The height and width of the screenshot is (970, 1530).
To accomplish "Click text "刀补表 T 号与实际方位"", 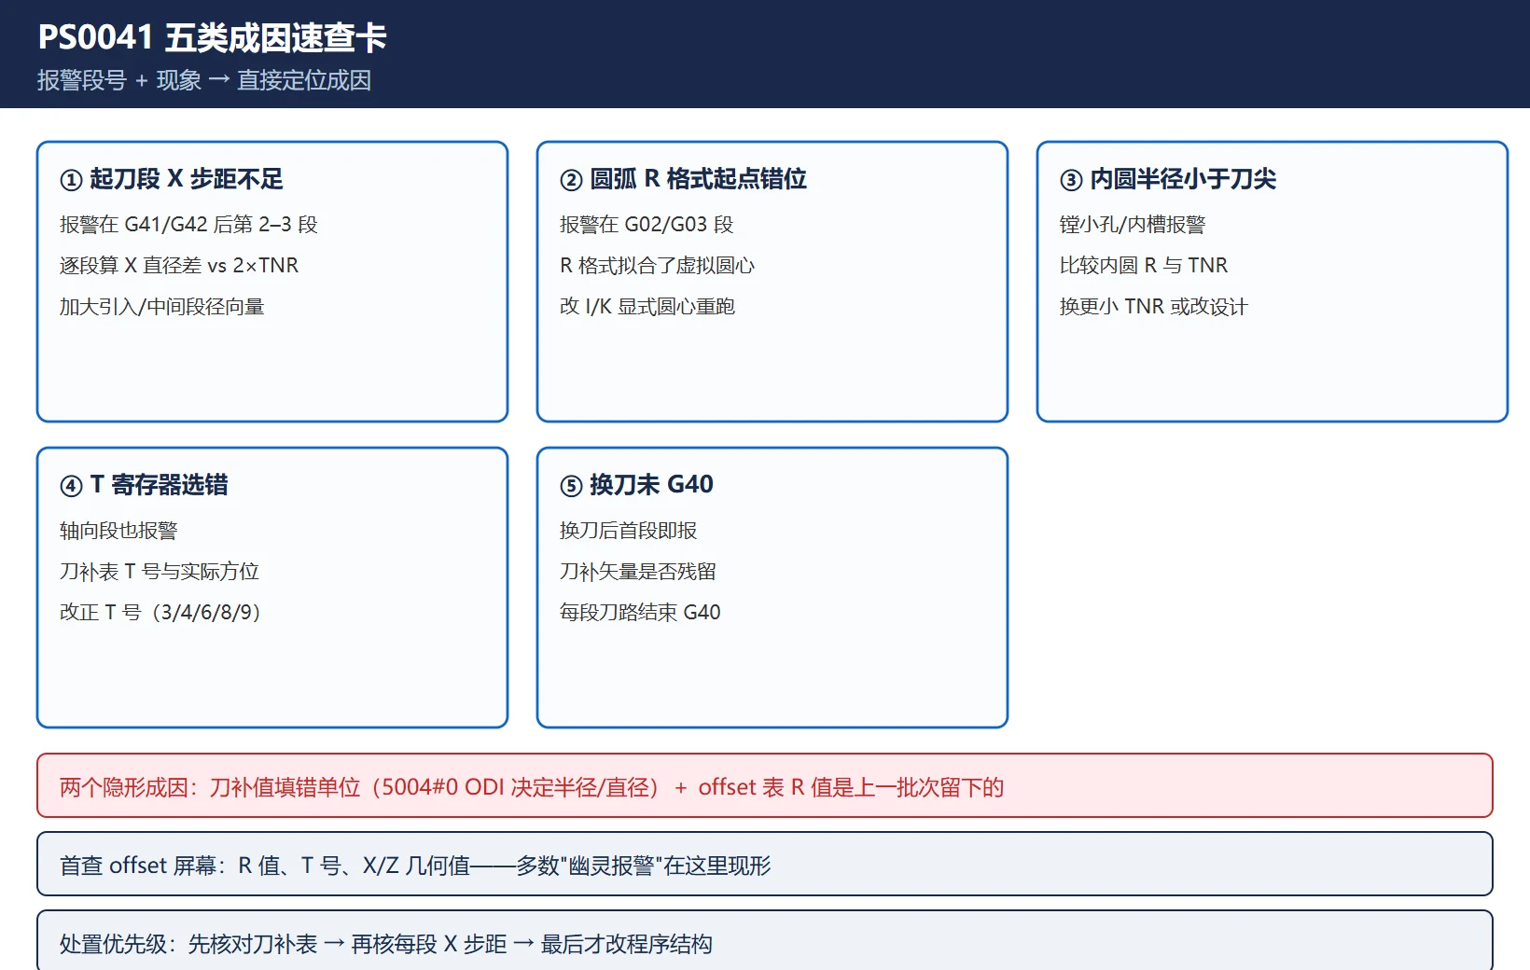I will coord(160,572).
